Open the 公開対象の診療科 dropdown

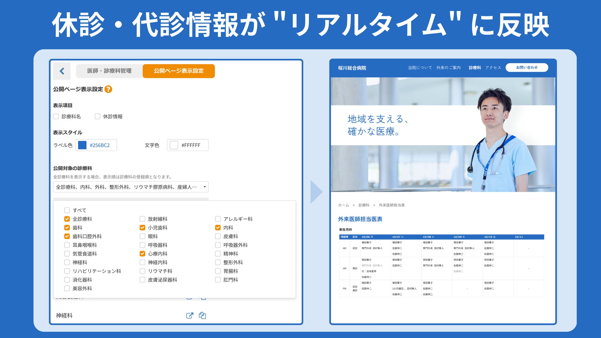pos(131,187)
